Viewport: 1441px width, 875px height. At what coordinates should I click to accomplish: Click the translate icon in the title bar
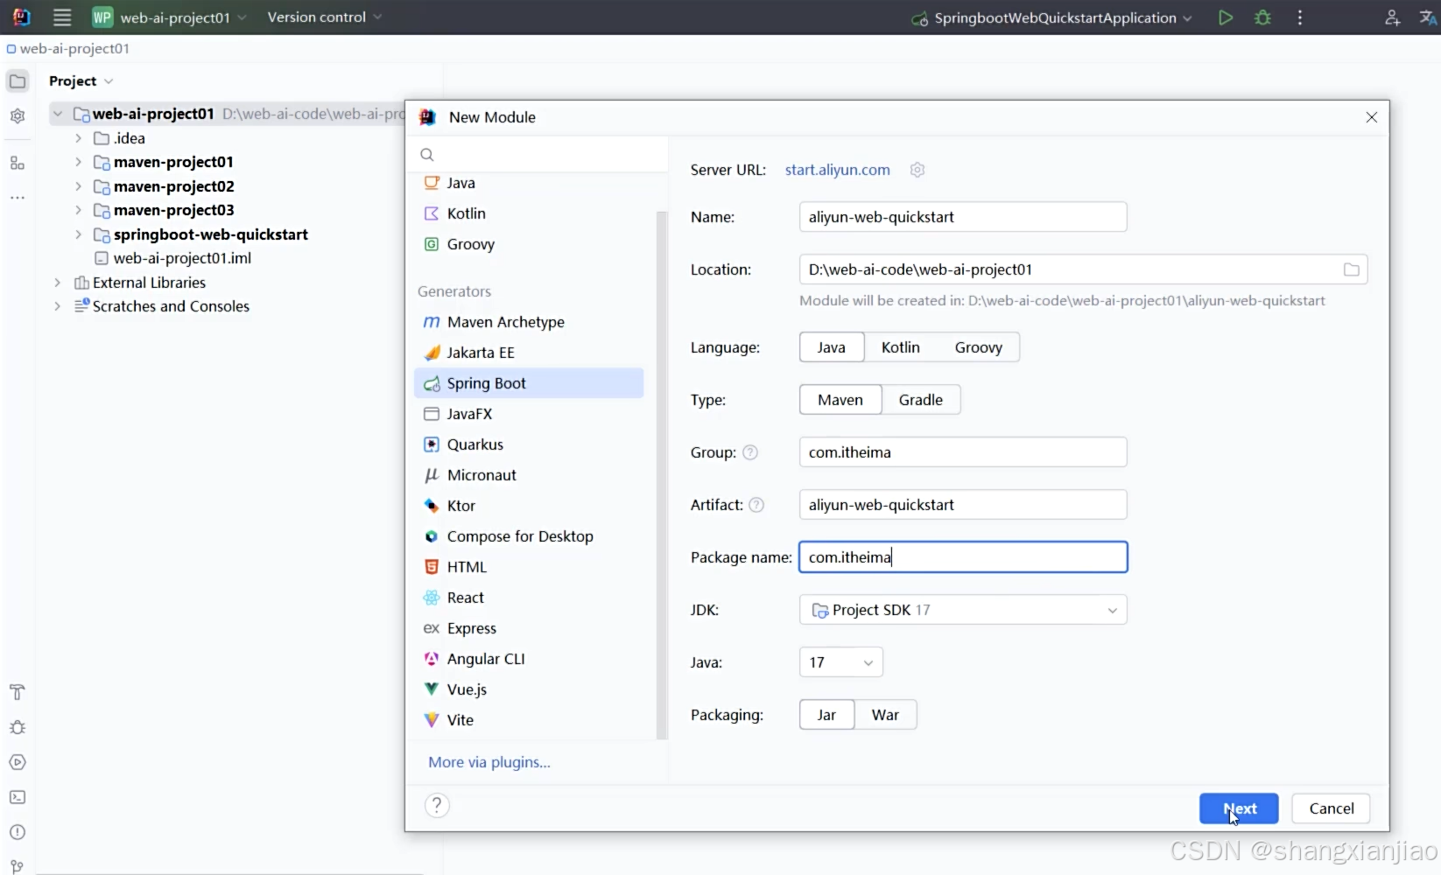1428,17
